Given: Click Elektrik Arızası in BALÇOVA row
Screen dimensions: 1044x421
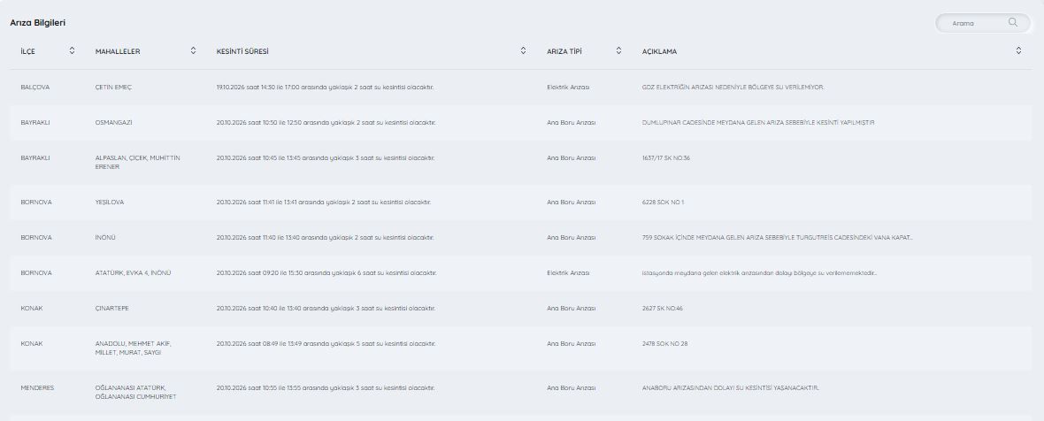Looking at the screenshot, I should (568, 88).
